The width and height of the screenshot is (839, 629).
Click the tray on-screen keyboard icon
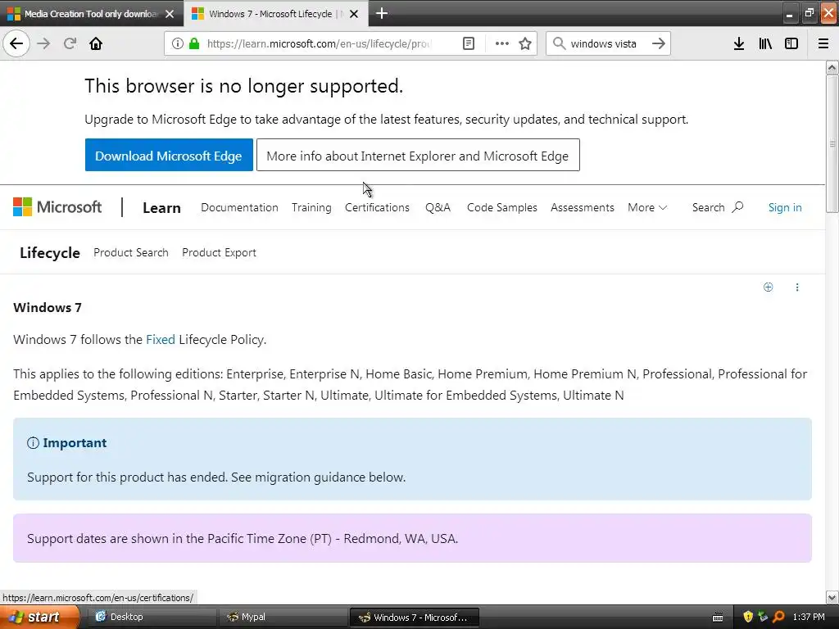tap(718, 618)
